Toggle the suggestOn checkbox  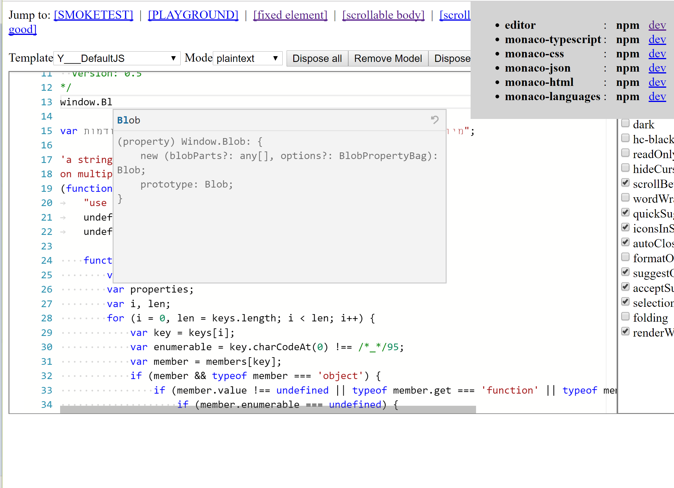click(x=625, y=272)
